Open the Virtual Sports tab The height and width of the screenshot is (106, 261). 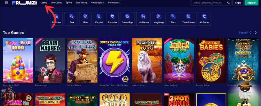click(x=98, y=3)
